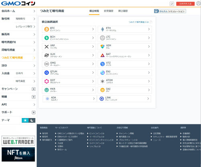
Task: Click the XTZ Tezos icon
Action: [x=103, y=64]
